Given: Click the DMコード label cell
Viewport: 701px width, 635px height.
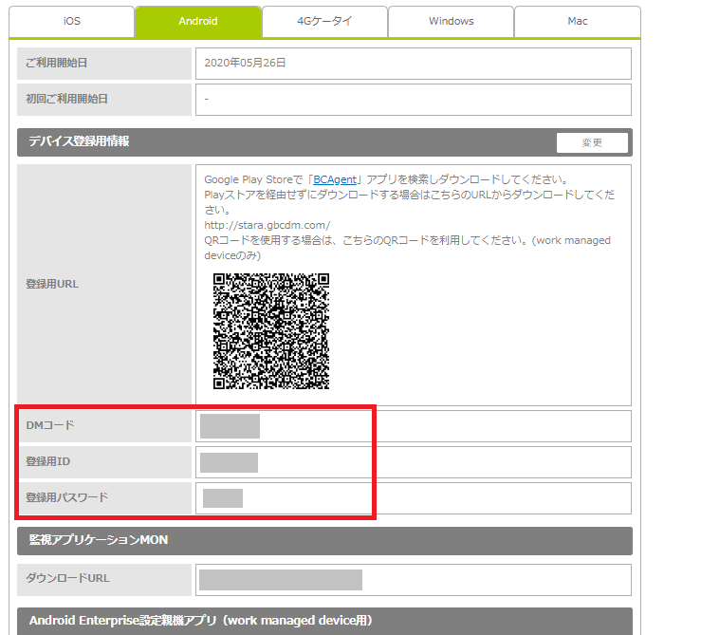Looking at the screenshot, I should [104, 426].
